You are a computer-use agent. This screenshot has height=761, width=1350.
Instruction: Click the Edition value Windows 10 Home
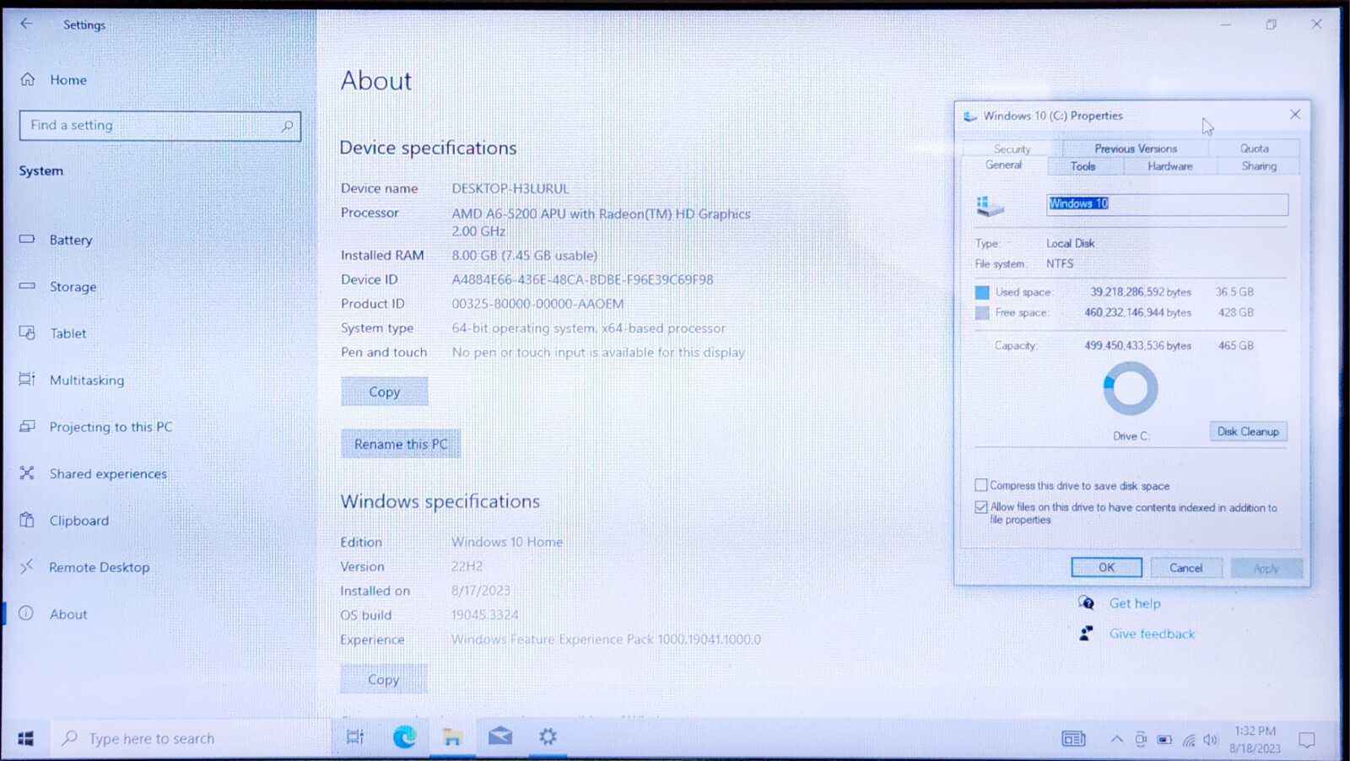click(x=507, y=542)
